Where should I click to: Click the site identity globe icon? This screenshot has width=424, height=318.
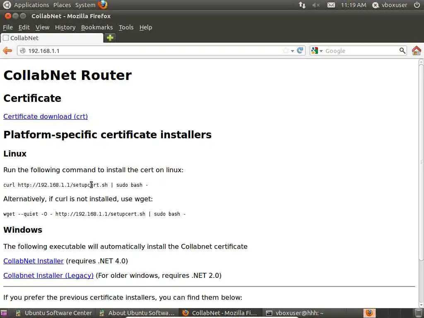[23, 51]
